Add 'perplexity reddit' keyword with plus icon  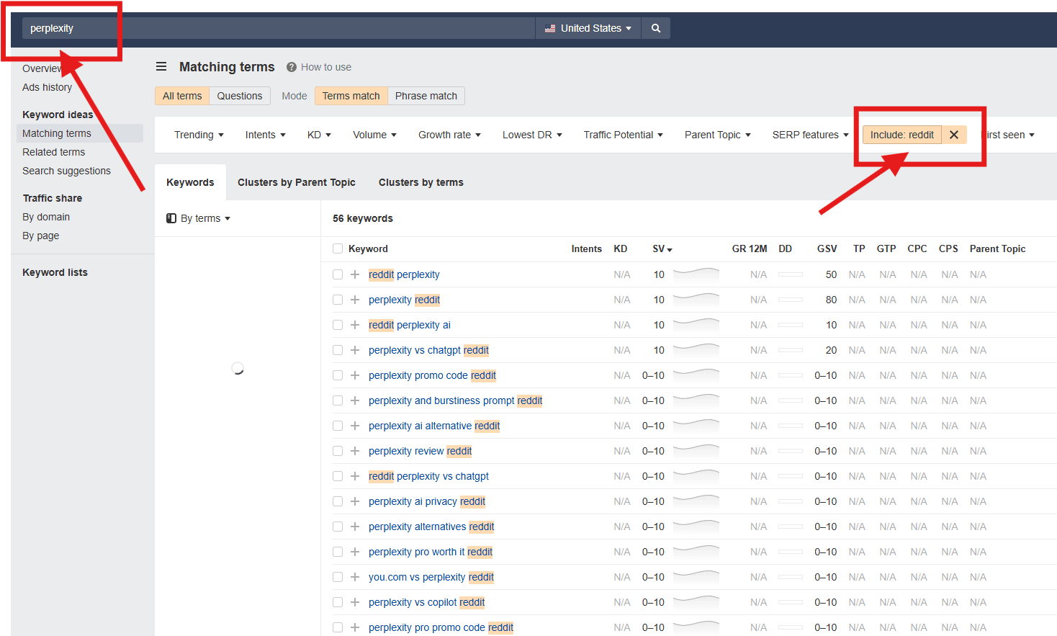click(355, 300)
